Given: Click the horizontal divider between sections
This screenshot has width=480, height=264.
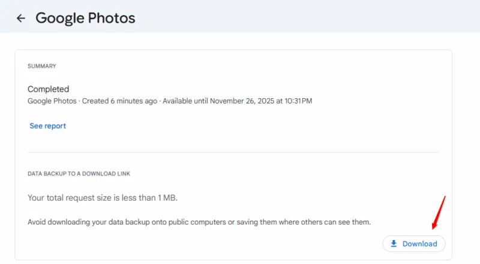Looking at the screenshot, I should coord(233,152).
